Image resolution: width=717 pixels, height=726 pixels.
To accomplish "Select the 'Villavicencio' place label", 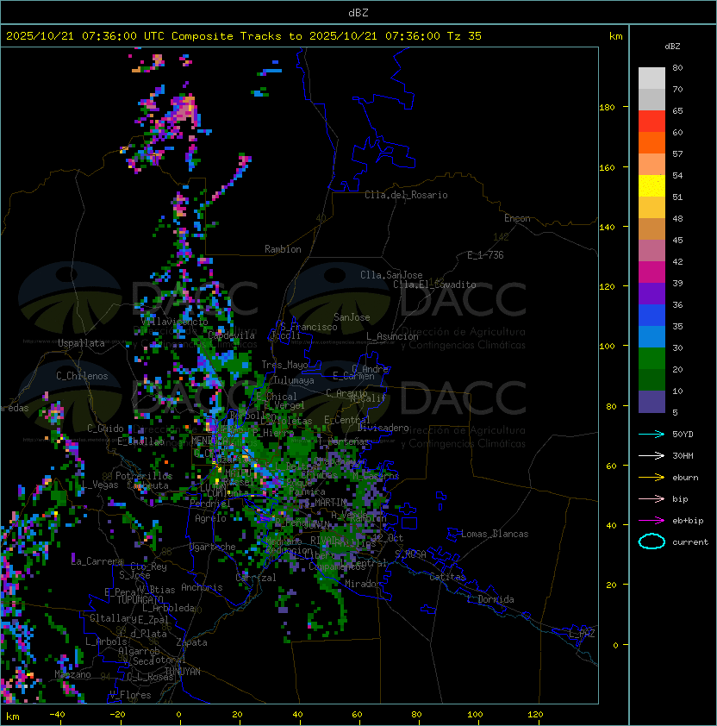I will pos(174,322).
